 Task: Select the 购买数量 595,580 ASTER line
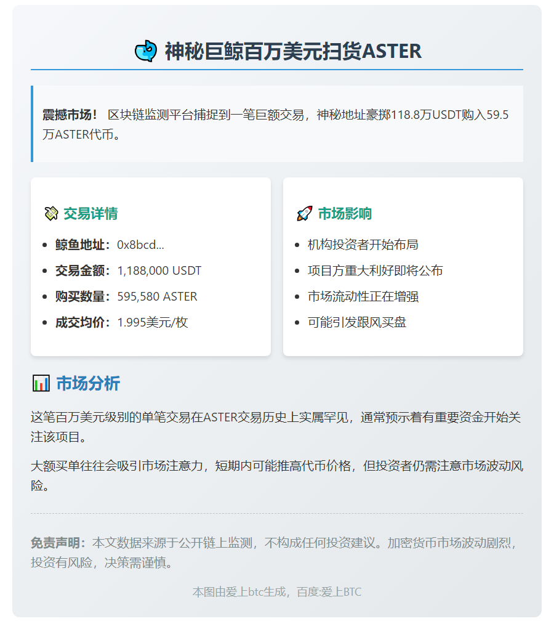tap(126, 296)
